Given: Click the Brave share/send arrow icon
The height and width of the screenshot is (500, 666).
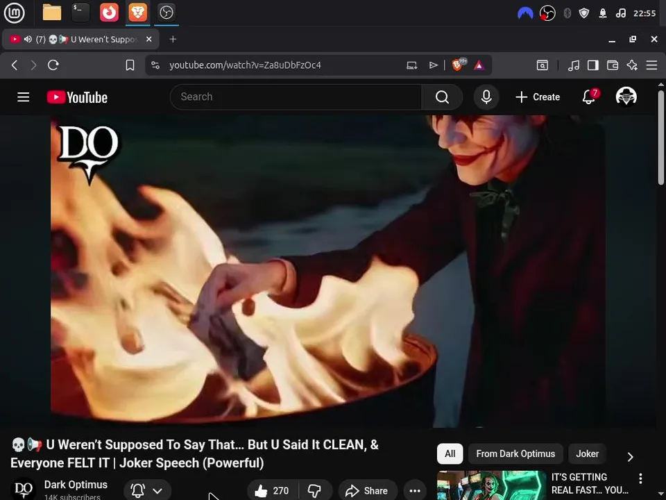Looking at the screenshot, I should [x=433, y=65].
